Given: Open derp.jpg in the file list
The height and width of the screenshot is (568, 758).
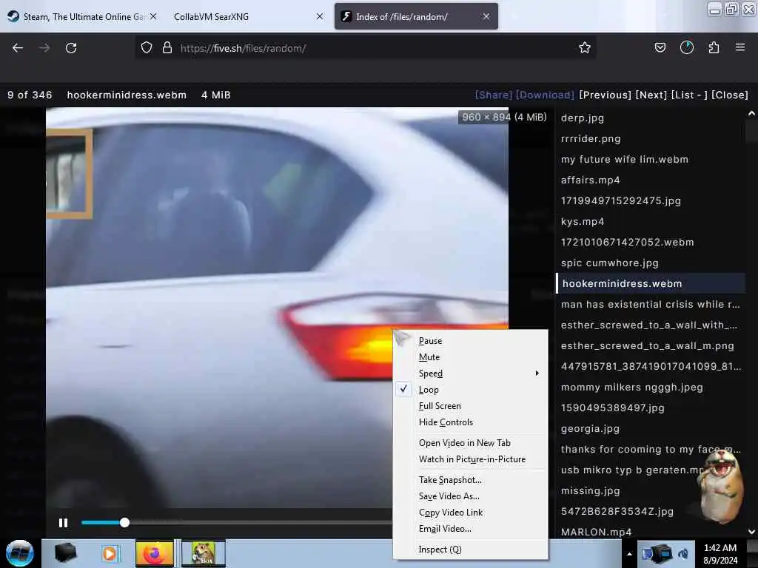Looking at the screenshot, I should point(582,118).
